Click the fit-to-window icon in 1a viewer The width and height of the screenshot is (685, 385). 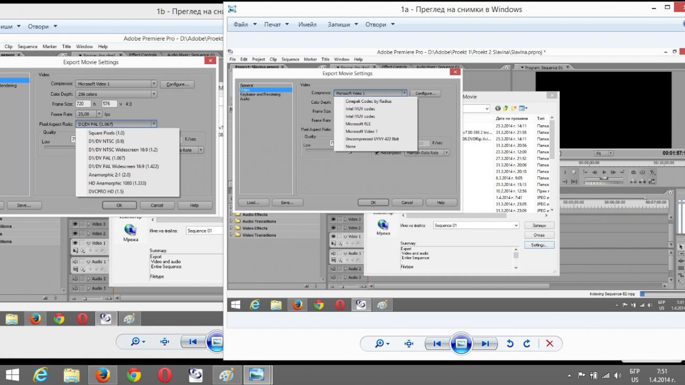point(408,343)
